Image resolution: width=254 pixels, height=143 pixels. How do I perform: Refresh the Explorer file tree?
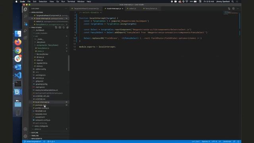[63, 27]
